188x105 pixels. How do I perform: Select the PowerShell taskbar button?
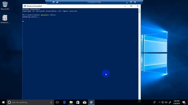coord(91,102)
